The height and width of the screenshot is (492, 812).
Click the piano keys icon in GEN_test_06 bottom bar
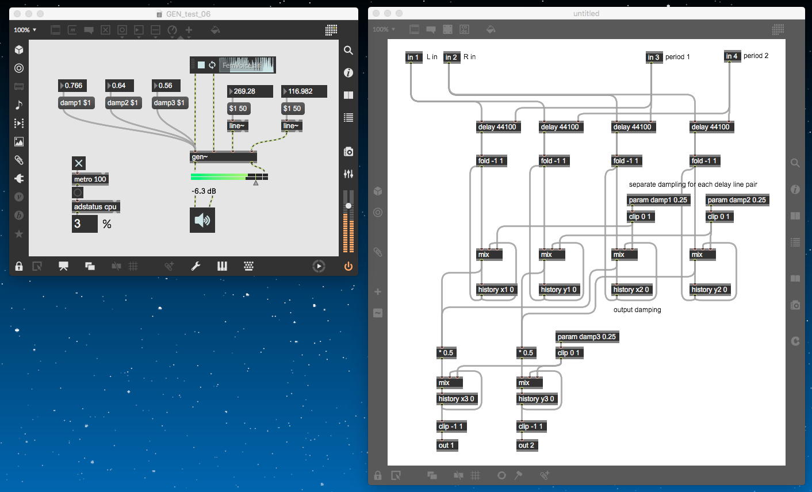(x=222, y=266)
